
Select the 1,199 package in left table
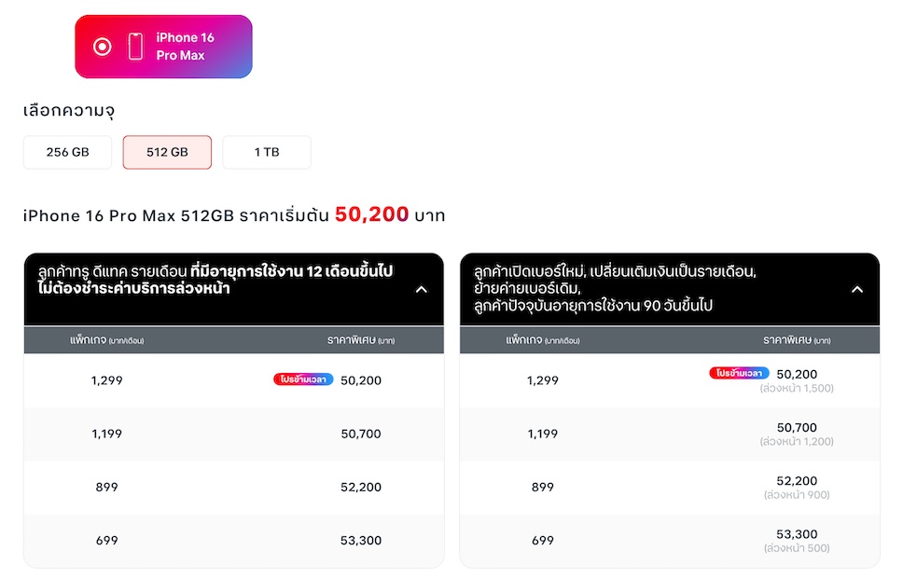coord(107,433)
